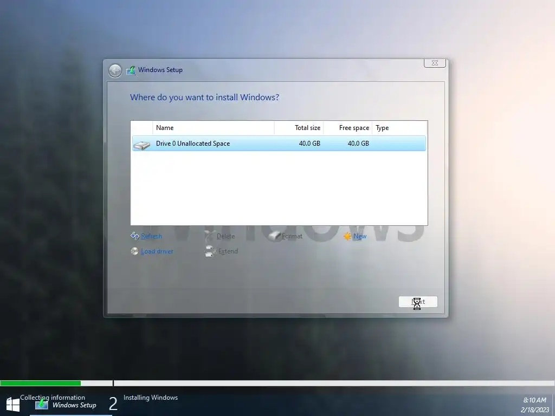Click the New partition star icon
555x416 pixels.
(x=347, y=236)
